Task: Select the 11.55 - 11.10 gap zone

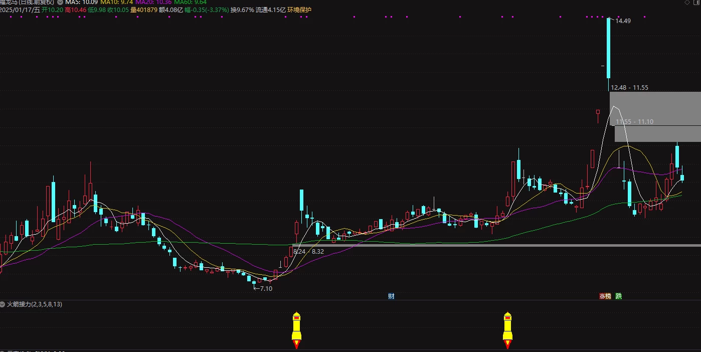Action: (658, 133)
